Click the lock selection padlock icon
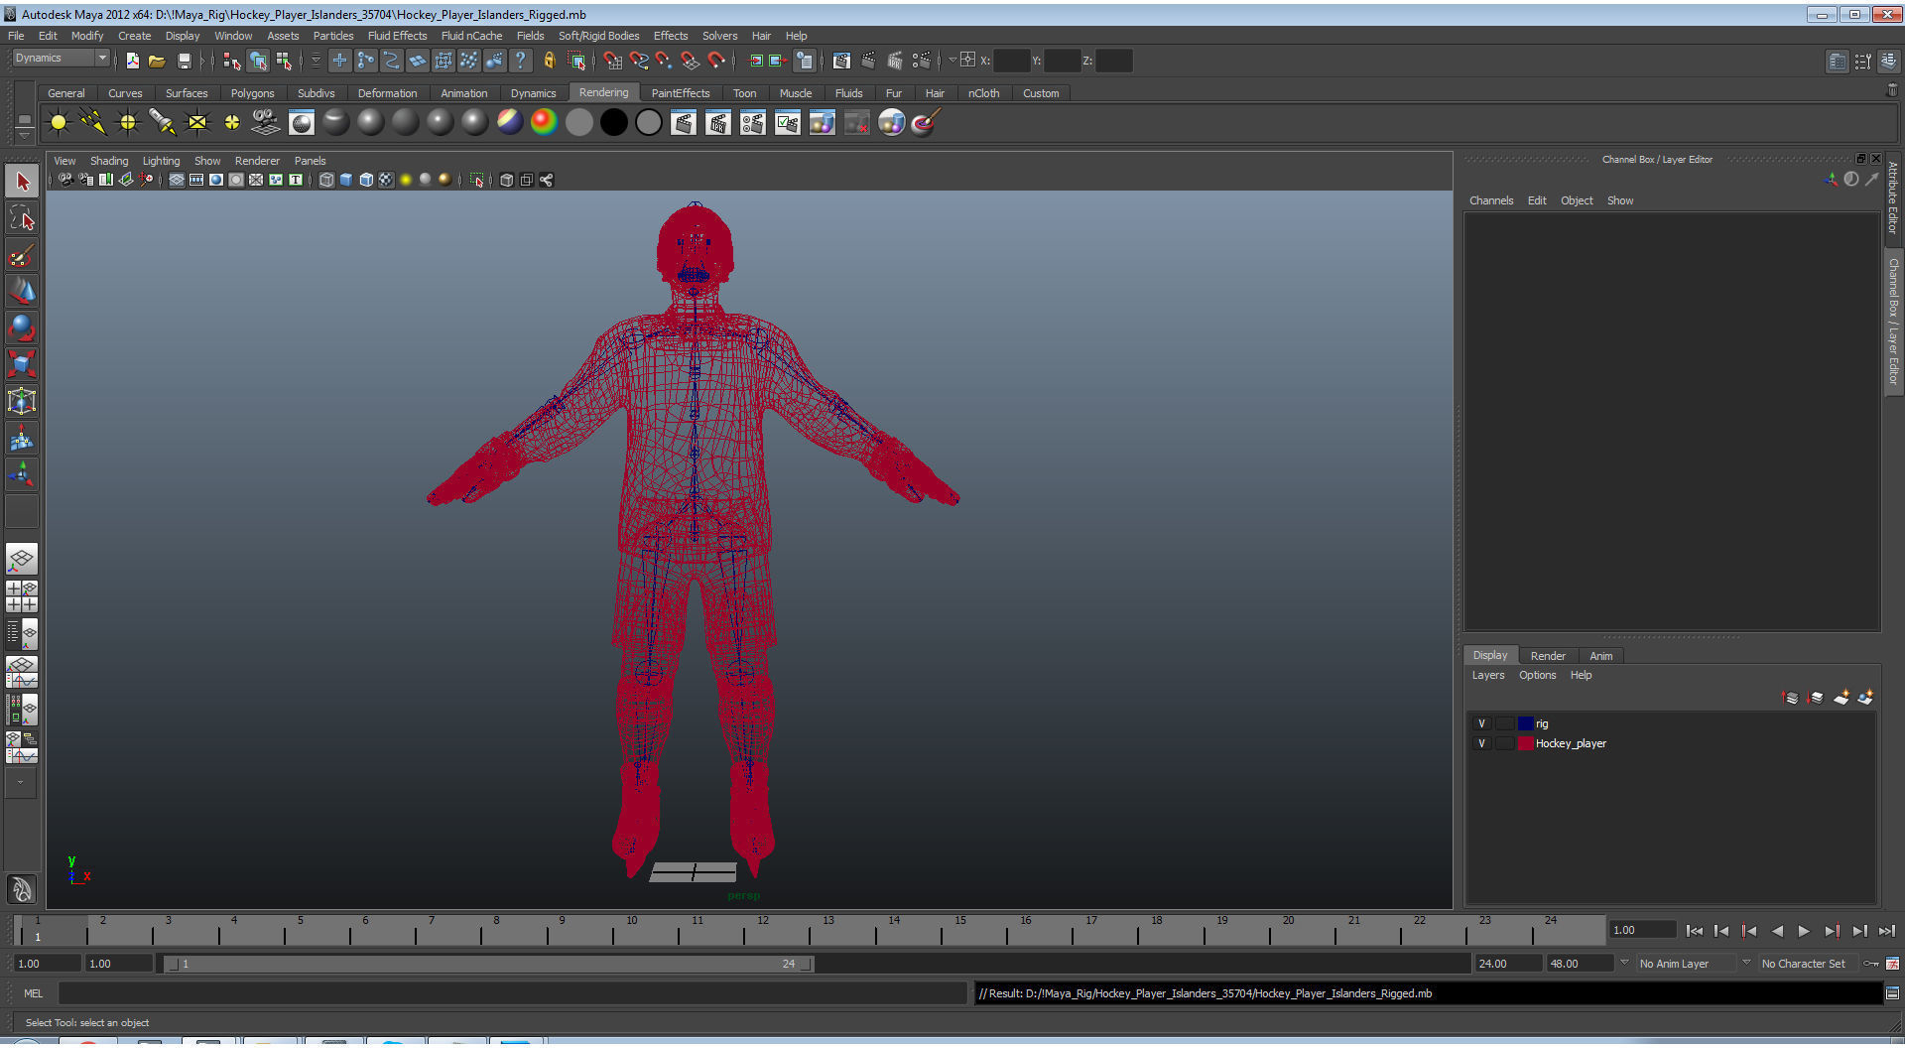The image size is (1905, 1048). tap(549, 61)
